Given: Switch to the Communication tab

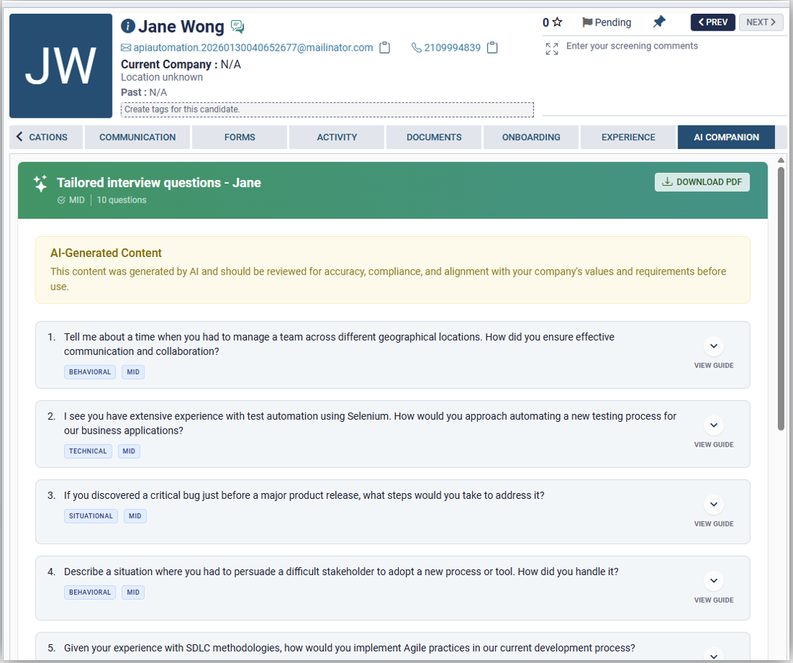Looking at the screenshot, I should pos(137,137).
